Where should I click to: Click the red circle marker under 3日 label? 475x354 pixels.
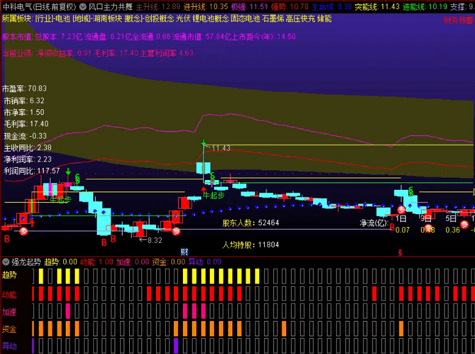click(428, 228)
